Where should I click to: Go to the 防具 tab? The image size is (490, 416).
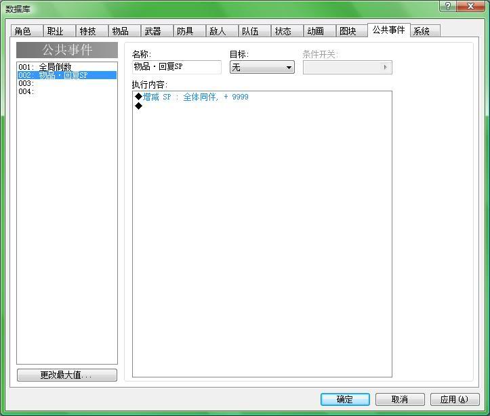tap(189, 31)
